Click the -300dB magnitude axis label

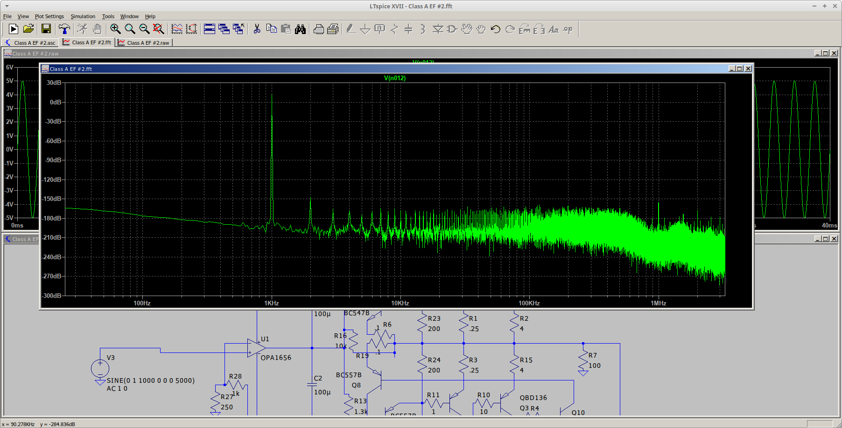52,296
